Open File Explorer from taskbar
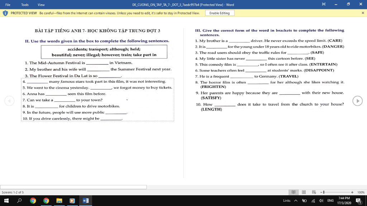367x206 pixels. point(59,201)
